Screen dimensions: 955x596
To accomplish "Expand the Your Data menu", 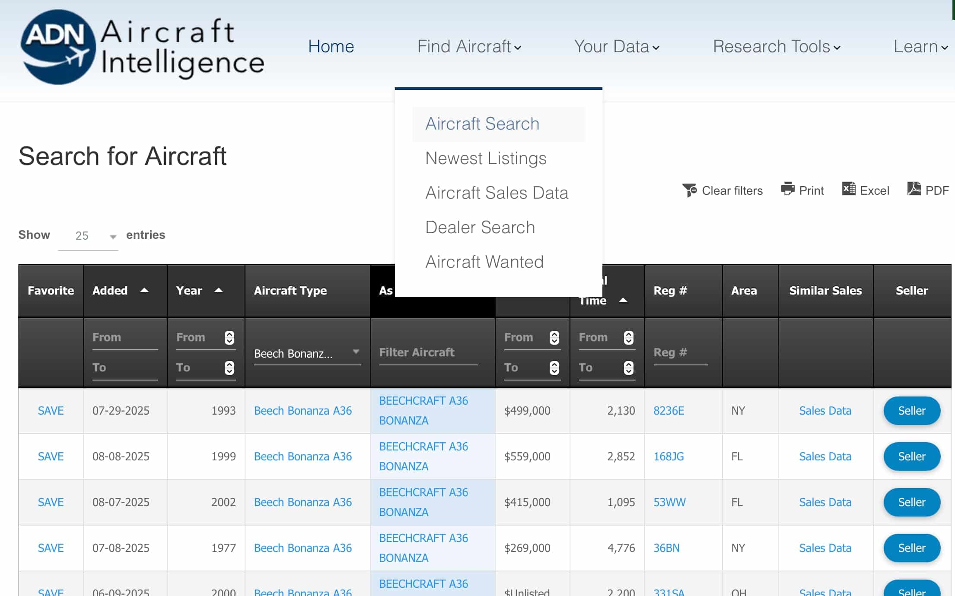I will 617,47.
